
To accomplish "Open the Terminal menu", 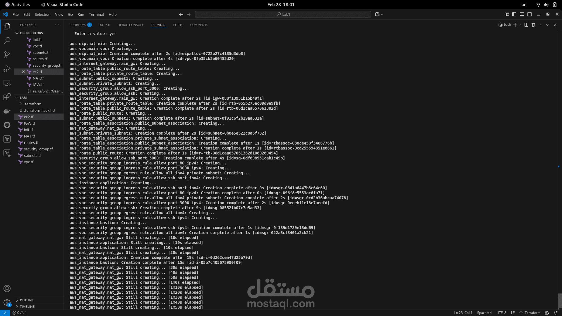I will [x=96, y=14].
